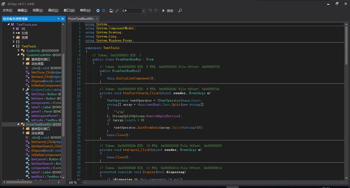Viewport: 350px width, 188px height.
Task: Open the 调试 menu
Action: pyautogui.click(x=53, y=10)
